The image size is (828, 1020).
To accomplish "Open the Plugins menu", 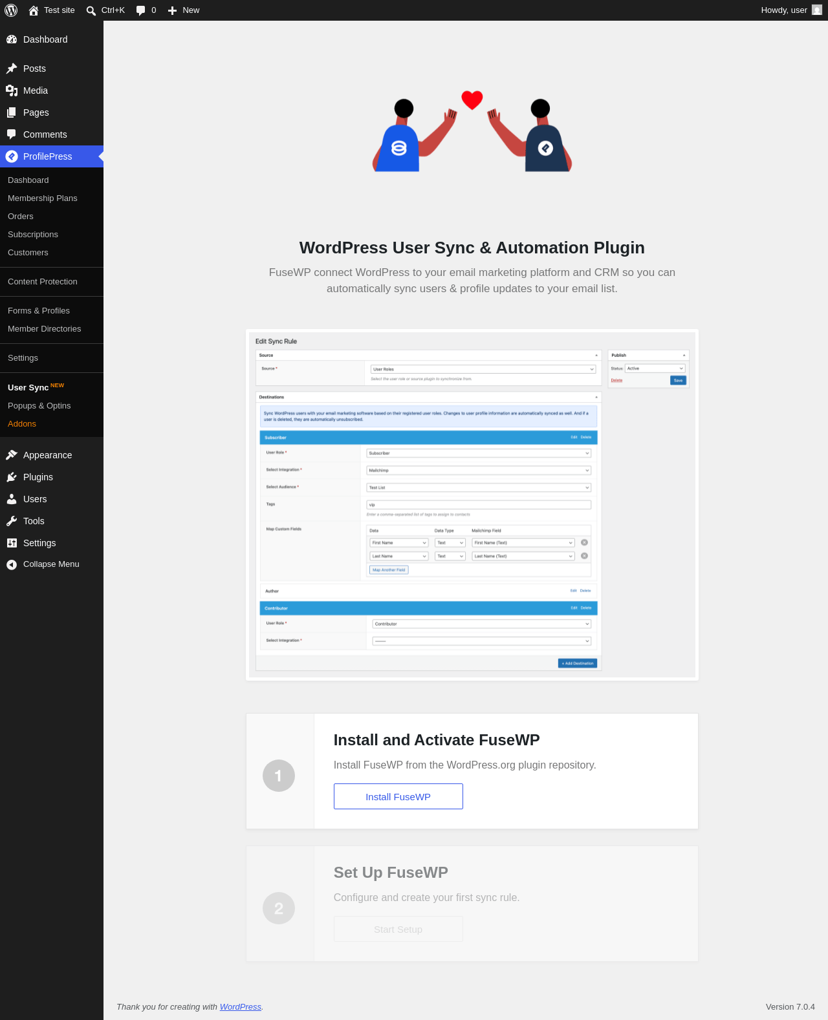I will (52, 477).
